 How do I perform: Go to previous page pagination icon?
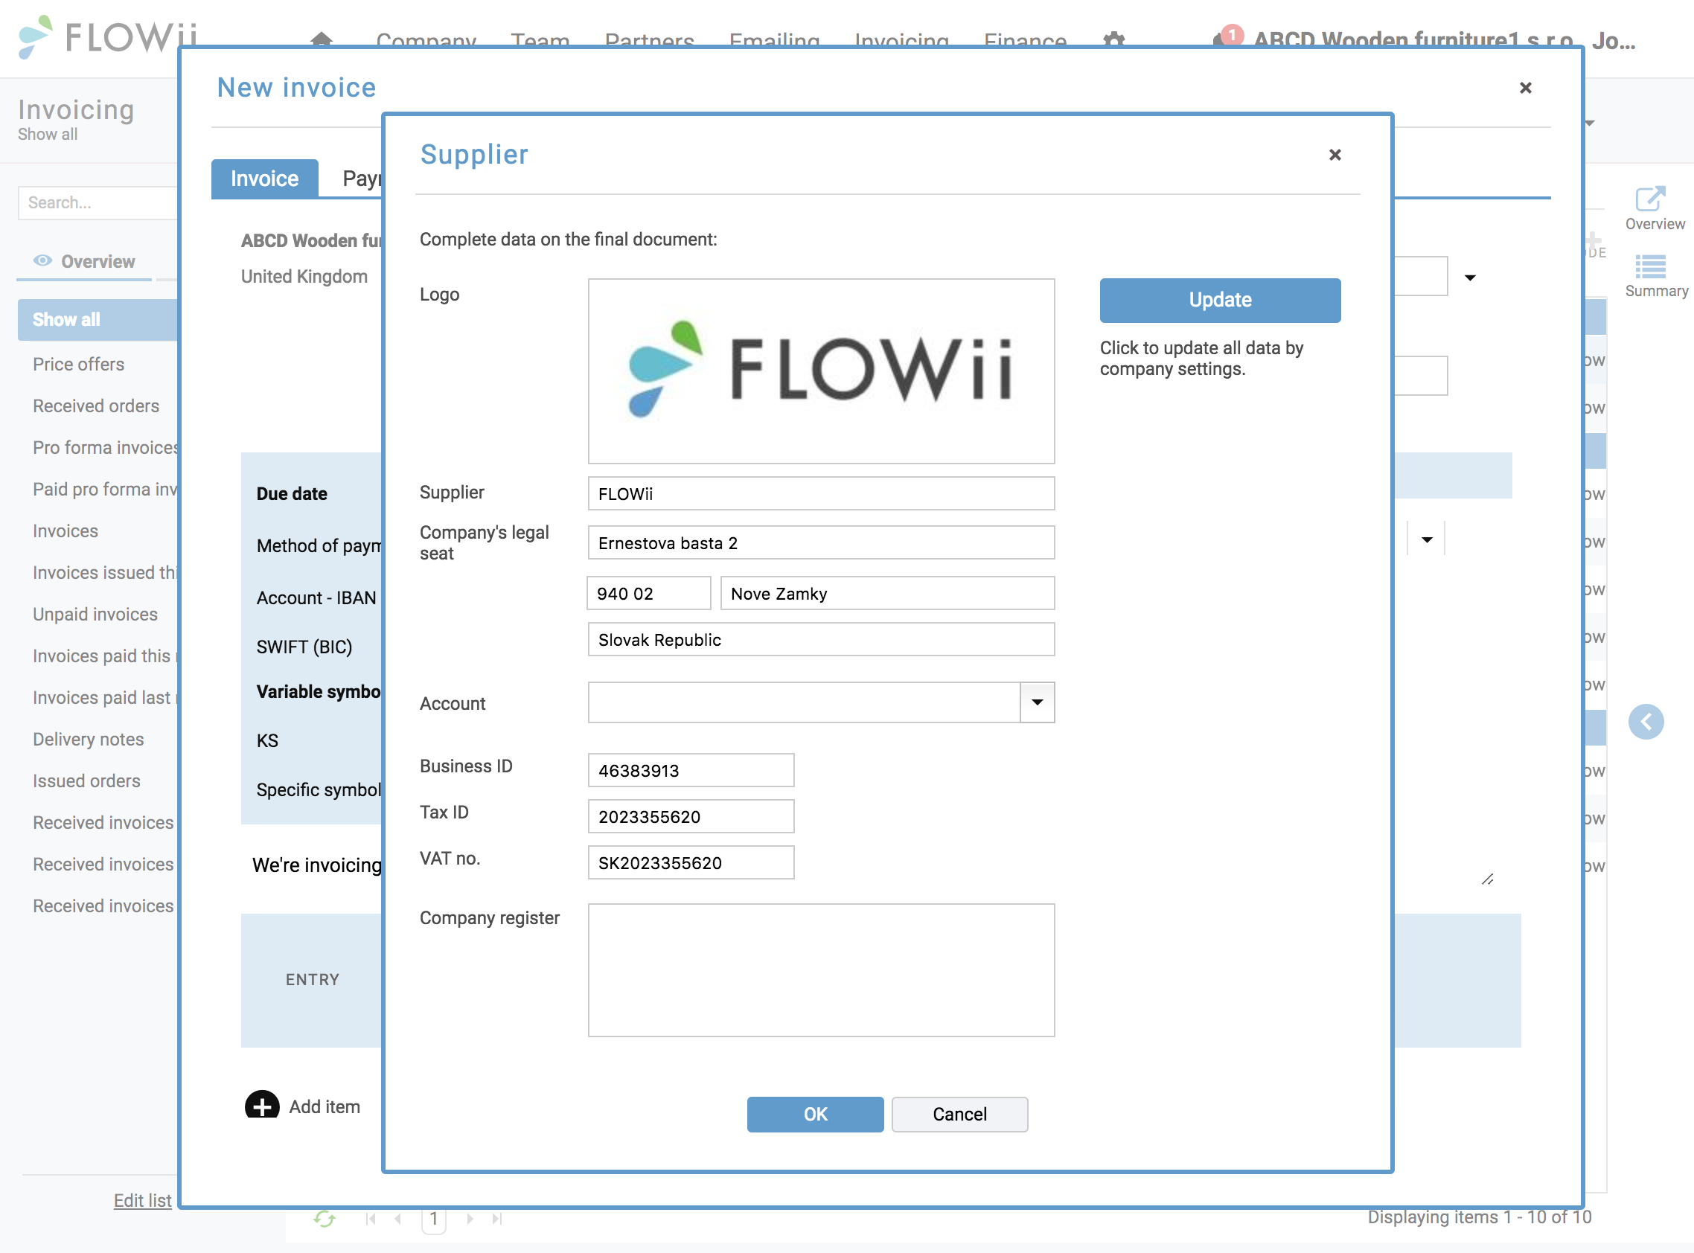(x=398, y=1218)
